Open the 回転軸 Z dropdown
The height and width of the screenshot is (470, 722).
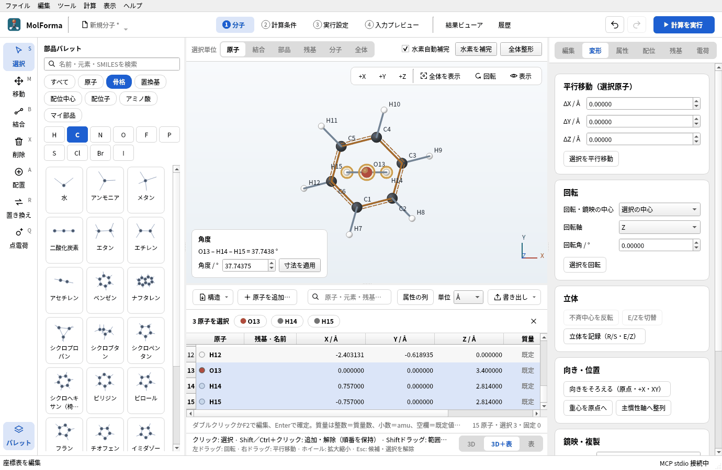tap(659, 227)
